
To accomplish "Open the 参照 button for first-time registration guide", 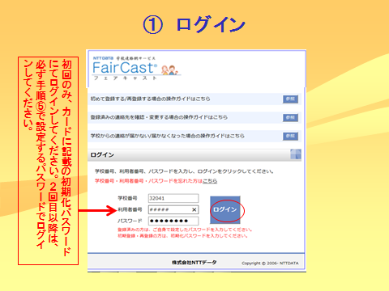I will pos(290,99).
